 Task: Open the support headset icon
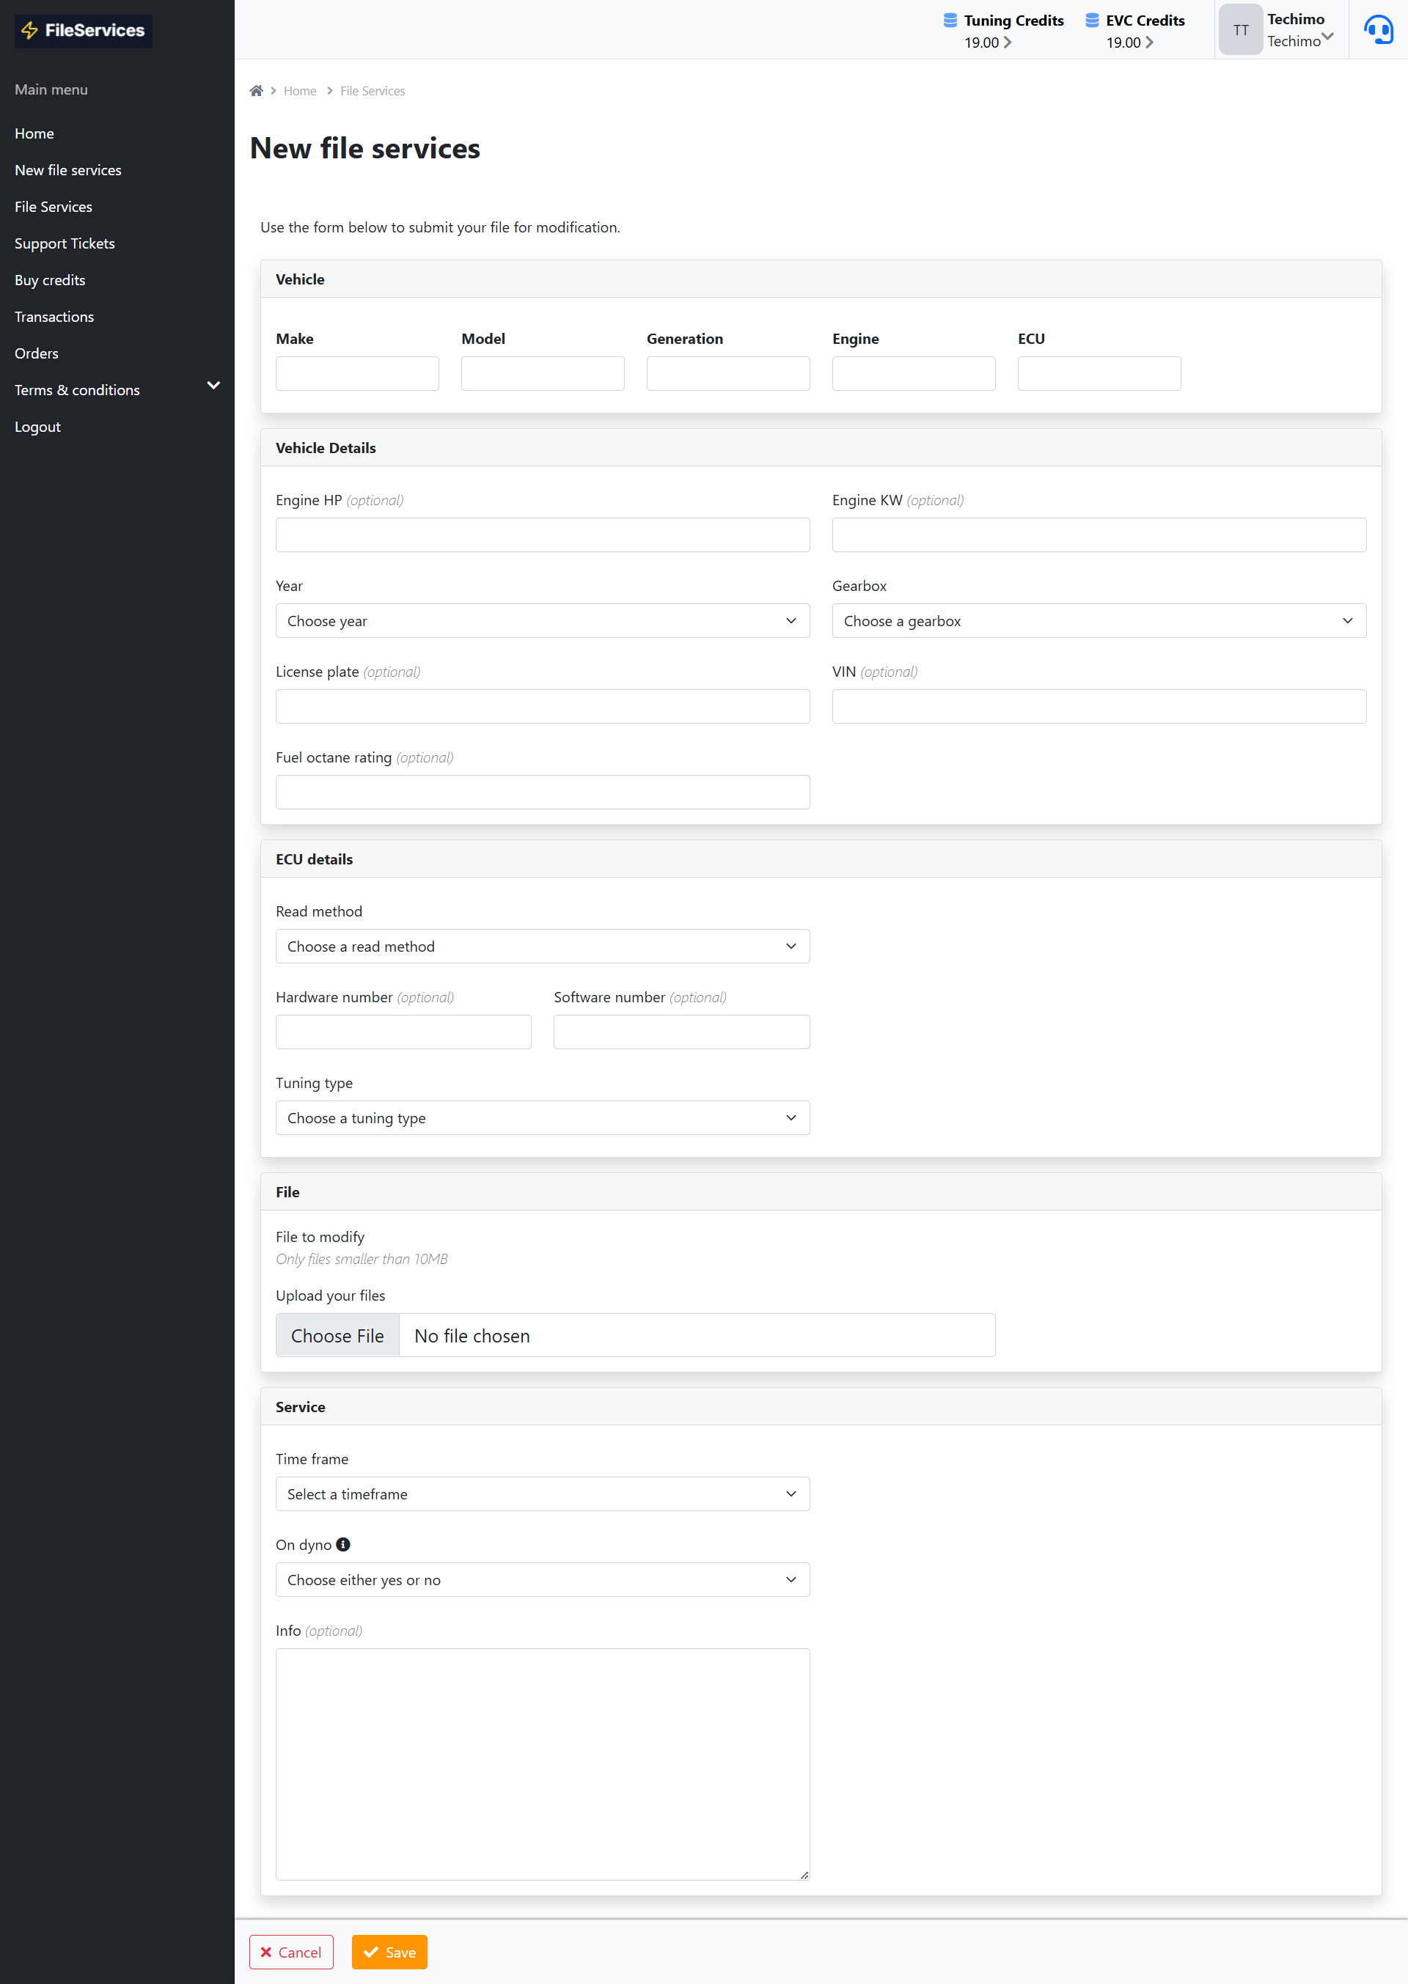click(1378, 30)
